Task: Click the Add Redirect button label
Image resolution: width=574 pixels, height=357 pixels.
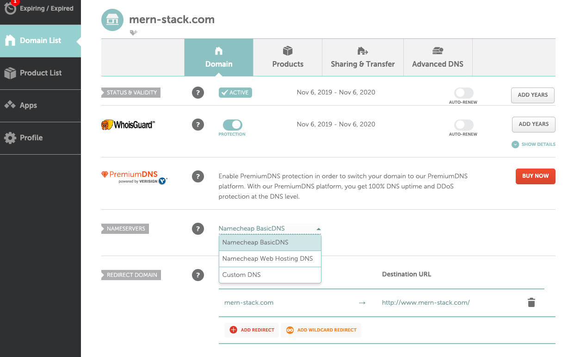Action: [257, 330]
